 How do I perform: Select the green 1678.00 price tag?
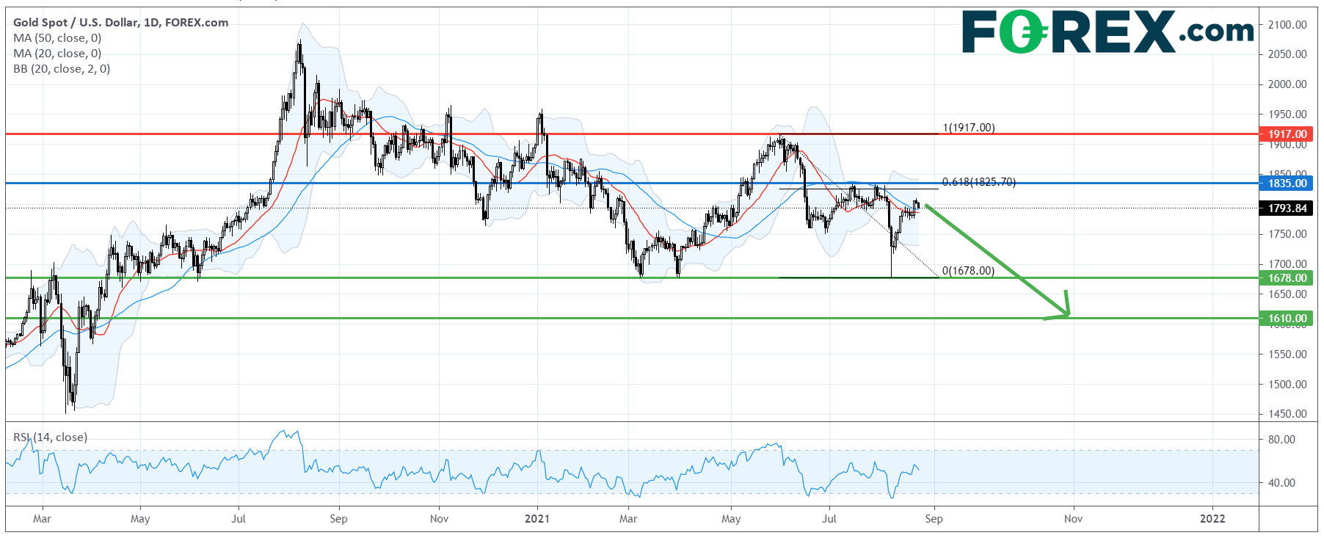click(1287, 278)
